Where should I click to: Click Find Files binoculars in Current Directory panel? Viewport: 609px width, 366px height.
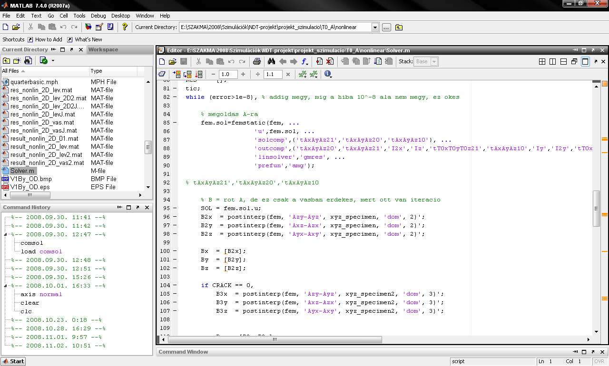tap(28, 60)
